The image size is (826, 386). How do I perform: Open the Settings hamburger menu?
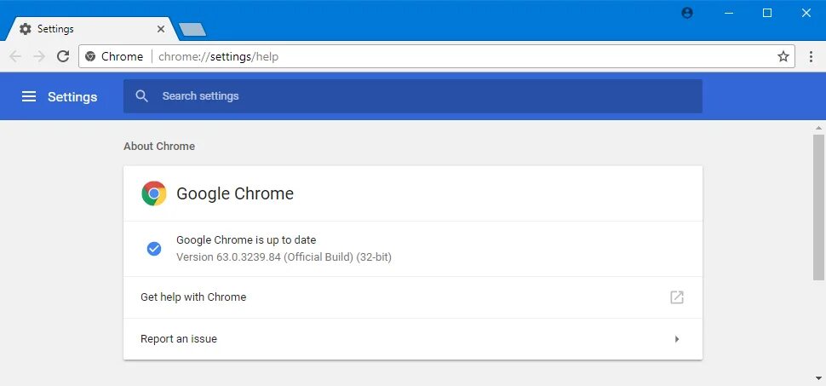pos(29,96)
